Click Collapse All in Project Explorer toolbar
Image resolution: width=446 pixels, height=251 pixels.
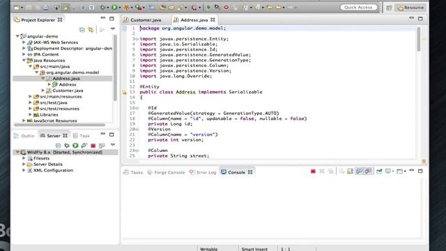(82, 29)
